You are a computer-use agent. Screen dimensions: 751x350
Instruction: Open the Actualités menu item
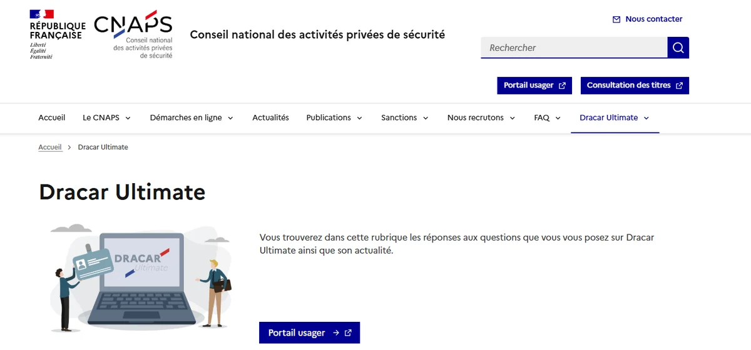click(270, 117)
